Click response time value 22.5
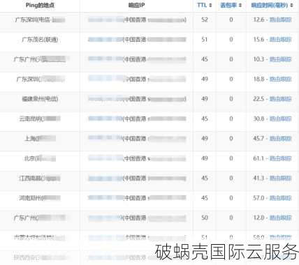 [258, 99]
